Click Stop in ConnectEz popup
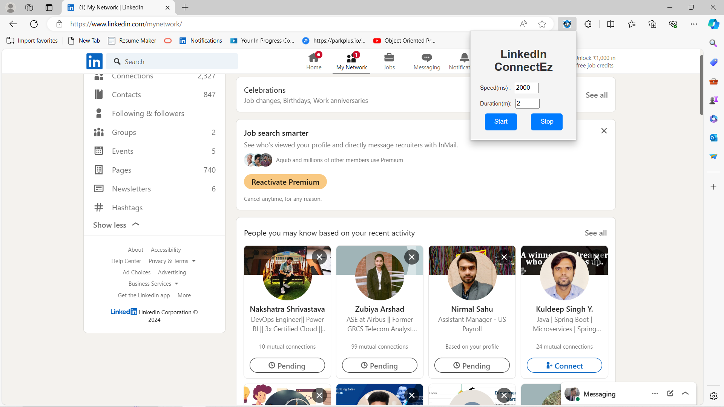This screenshot has height=407, width=724. pos(547,122)
